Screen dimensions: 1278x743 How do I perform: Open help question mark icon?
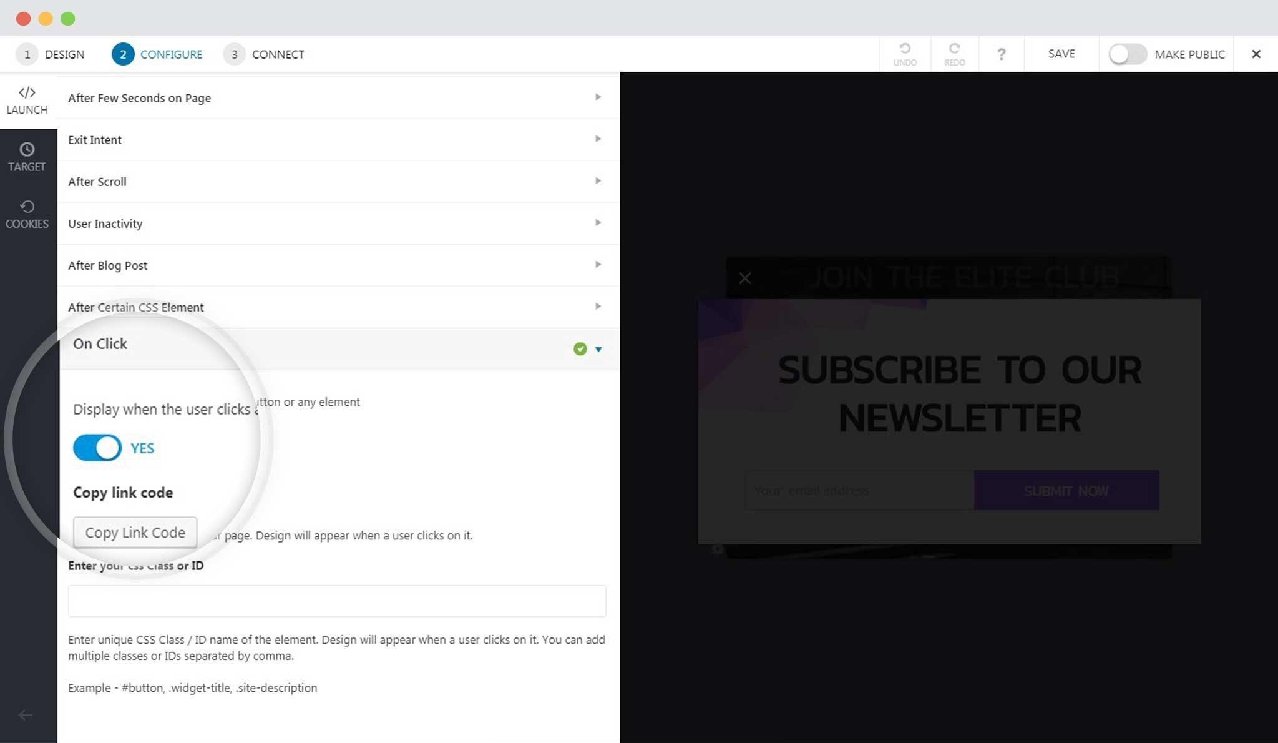pos(1001,54)
